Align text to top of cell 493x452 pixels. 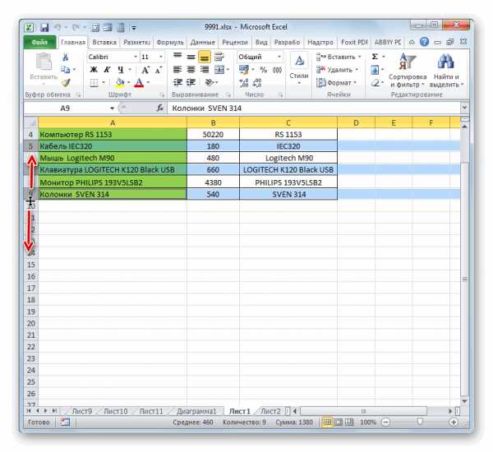[x=177, y=57]
